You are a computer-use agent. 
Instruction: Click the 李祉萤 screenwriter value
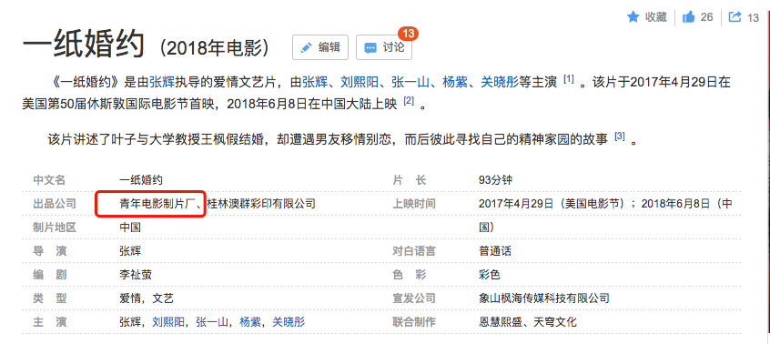tap(136, 275)
